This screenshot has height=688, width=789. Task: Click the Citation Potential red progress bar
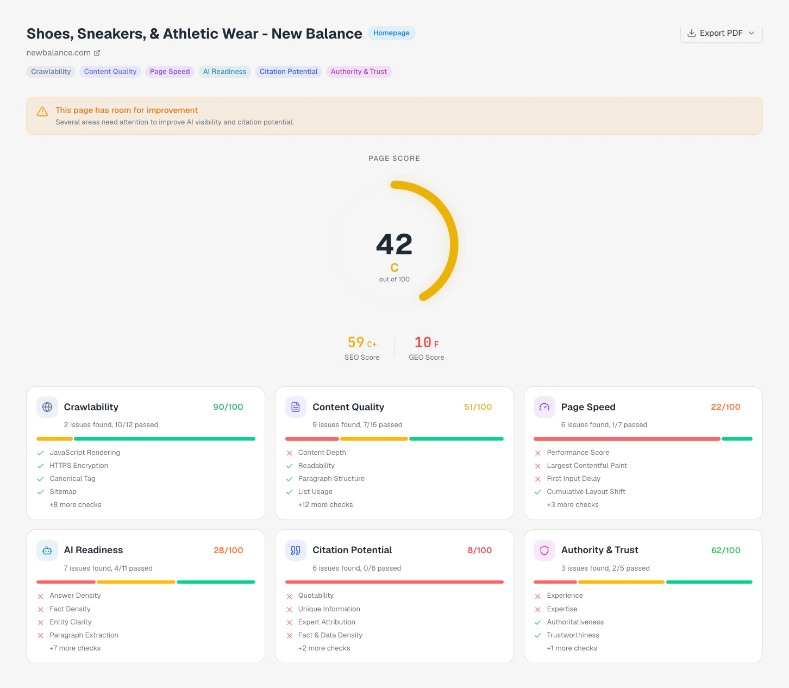point(394,582)
